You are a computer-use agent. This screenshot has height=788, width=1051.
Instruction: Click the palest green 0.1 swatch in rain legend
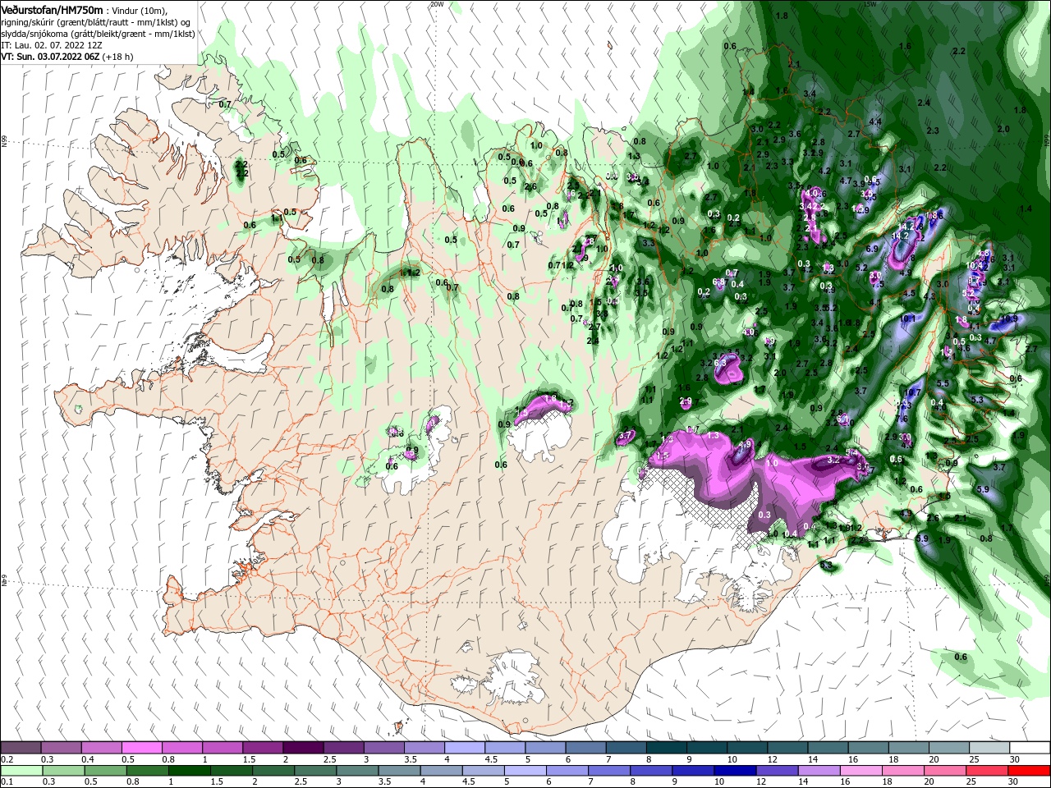pyautogui.click(x=21, y=771)
